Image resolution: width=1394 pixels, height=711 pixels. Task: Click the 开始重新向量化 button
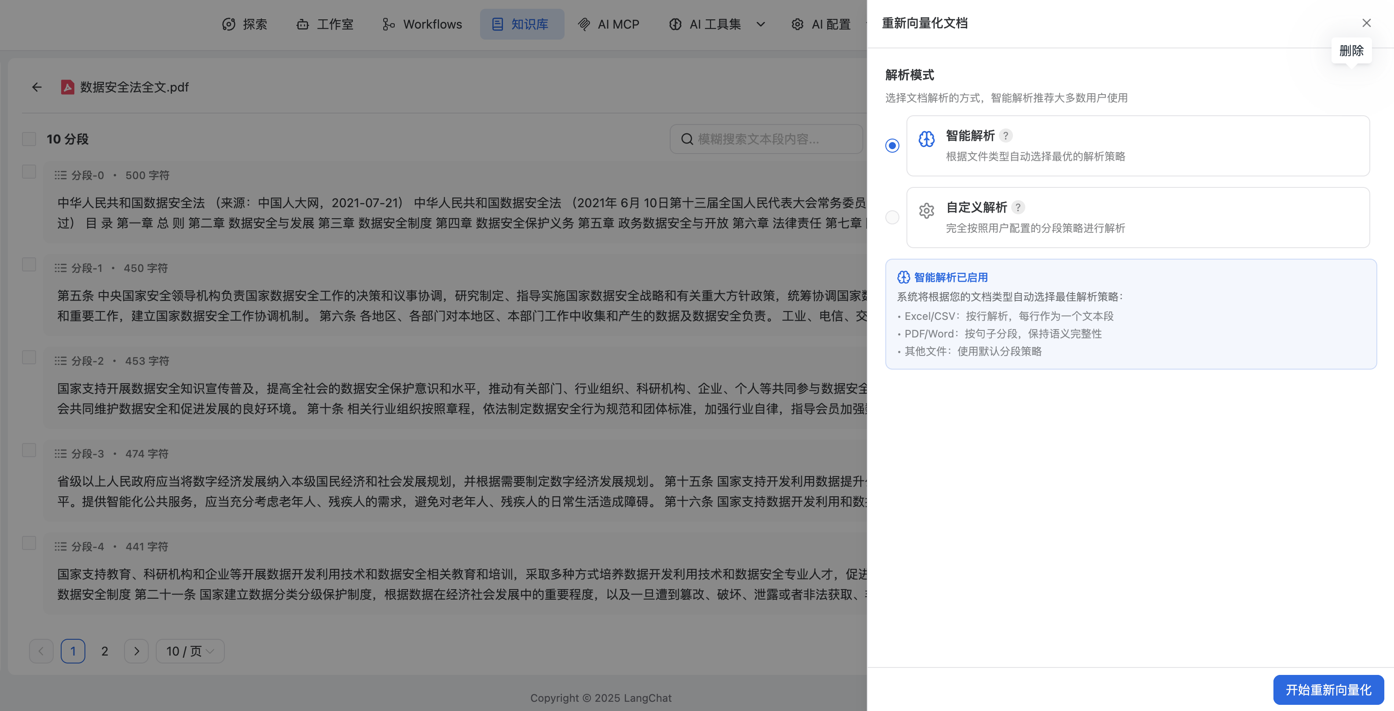pos(1328,690)
